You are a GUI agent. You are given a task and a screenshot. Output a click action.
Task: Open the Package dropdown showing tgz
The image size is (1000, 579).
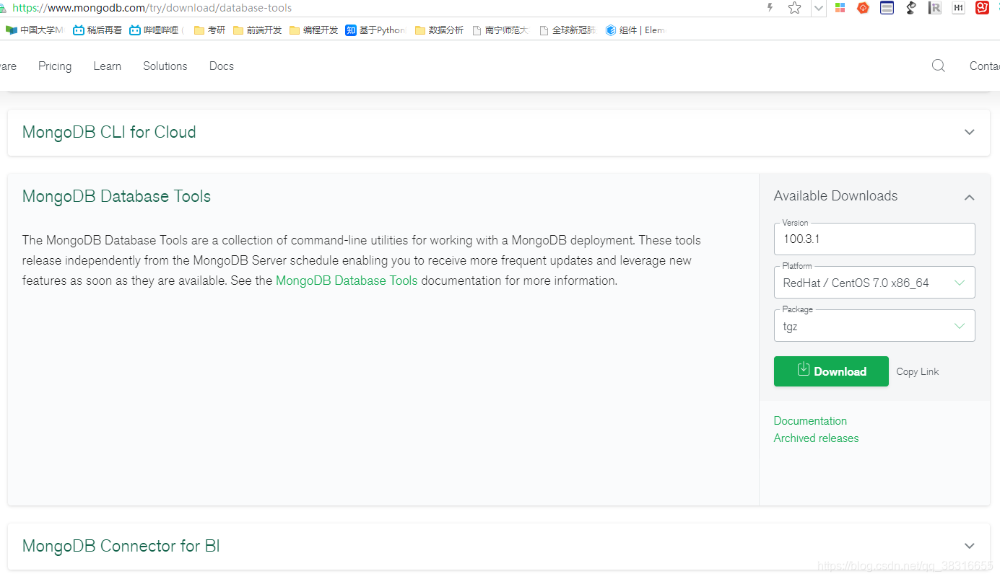click(x=874, y=325)
